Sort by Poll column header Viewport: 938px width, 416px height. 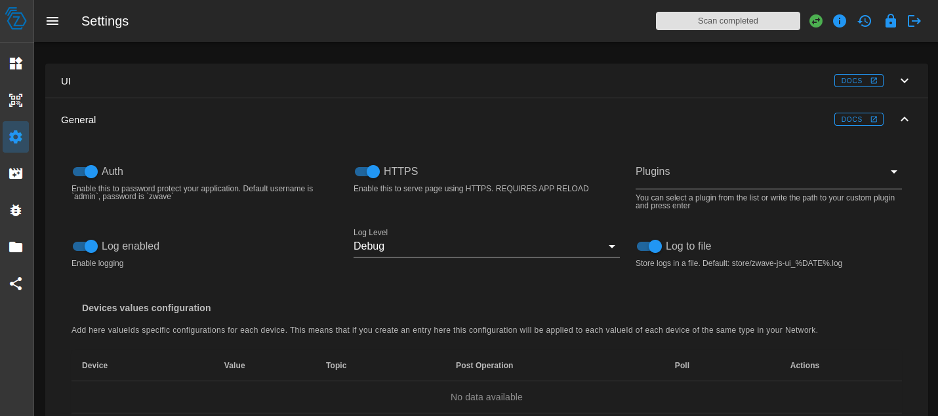tap(682, 366)
